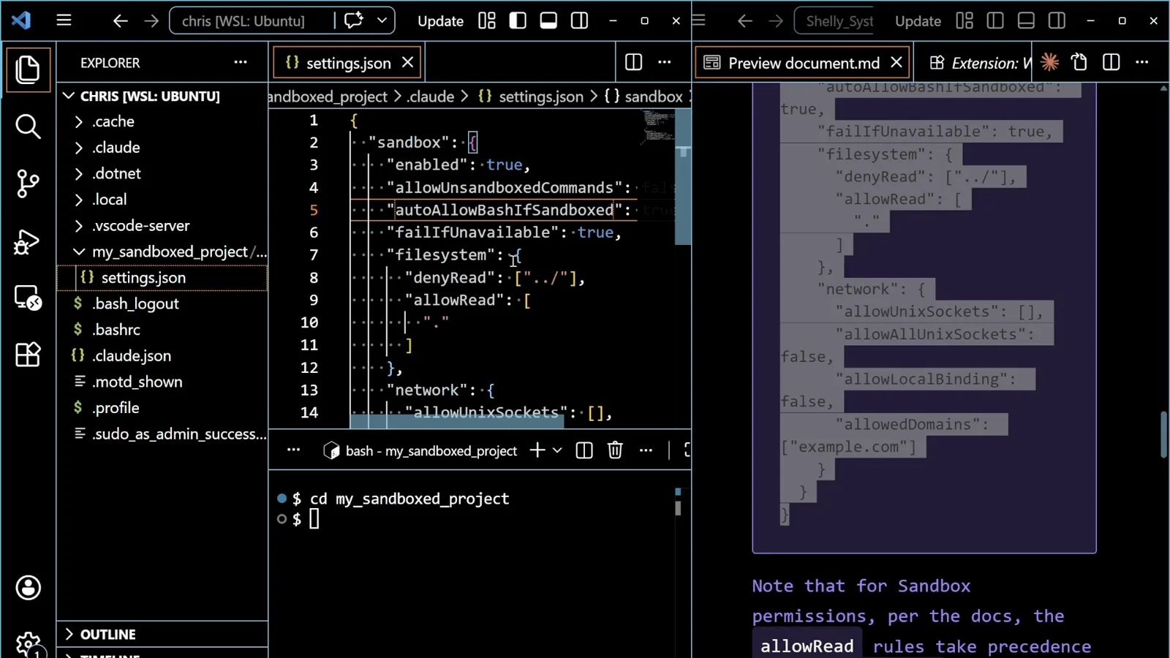Click preview scrollbar in right window
The height and width of the screenshot is (658, 1170).
(1164, 435)
